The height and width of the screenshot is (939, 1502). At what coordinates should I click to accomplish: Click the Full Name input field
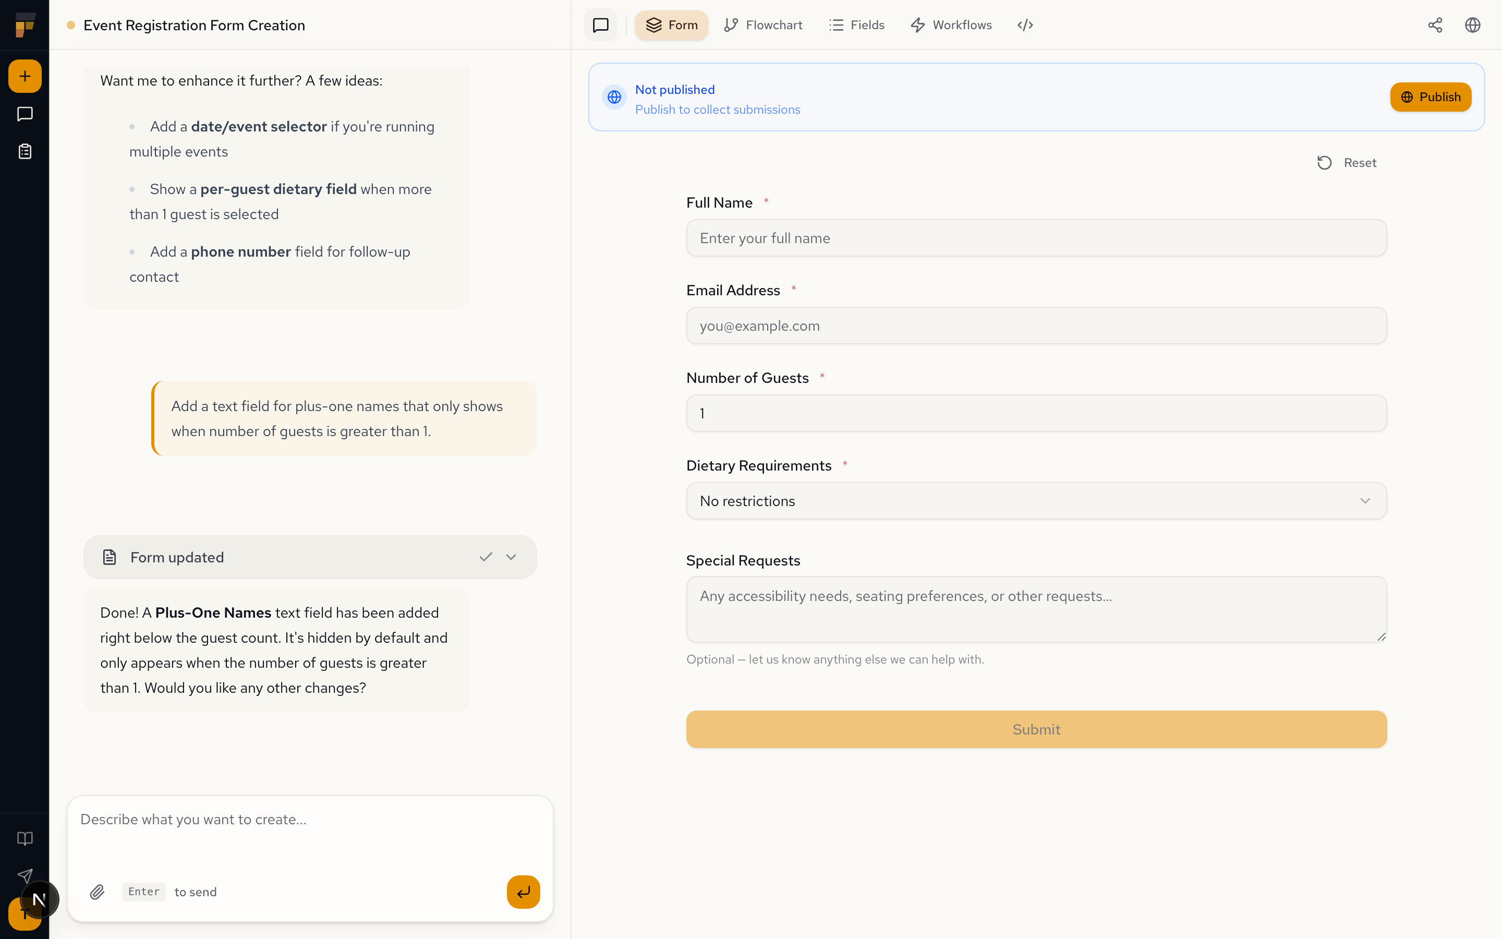point(1035,238)
